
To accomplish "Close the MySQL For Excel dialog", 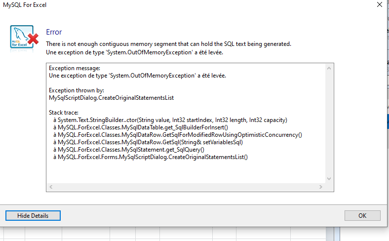I will point(379,4).
